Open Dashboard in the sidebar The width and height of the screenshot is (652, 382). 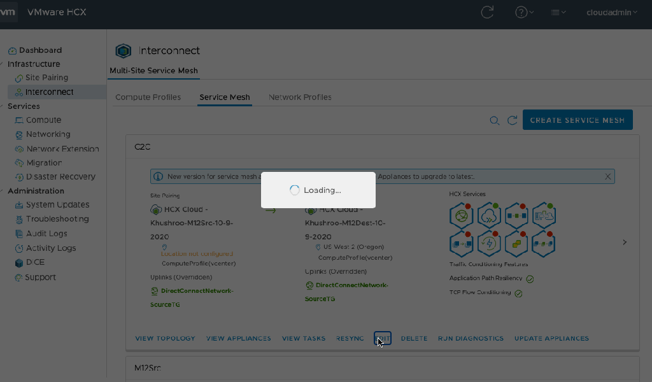click(40, 50)
